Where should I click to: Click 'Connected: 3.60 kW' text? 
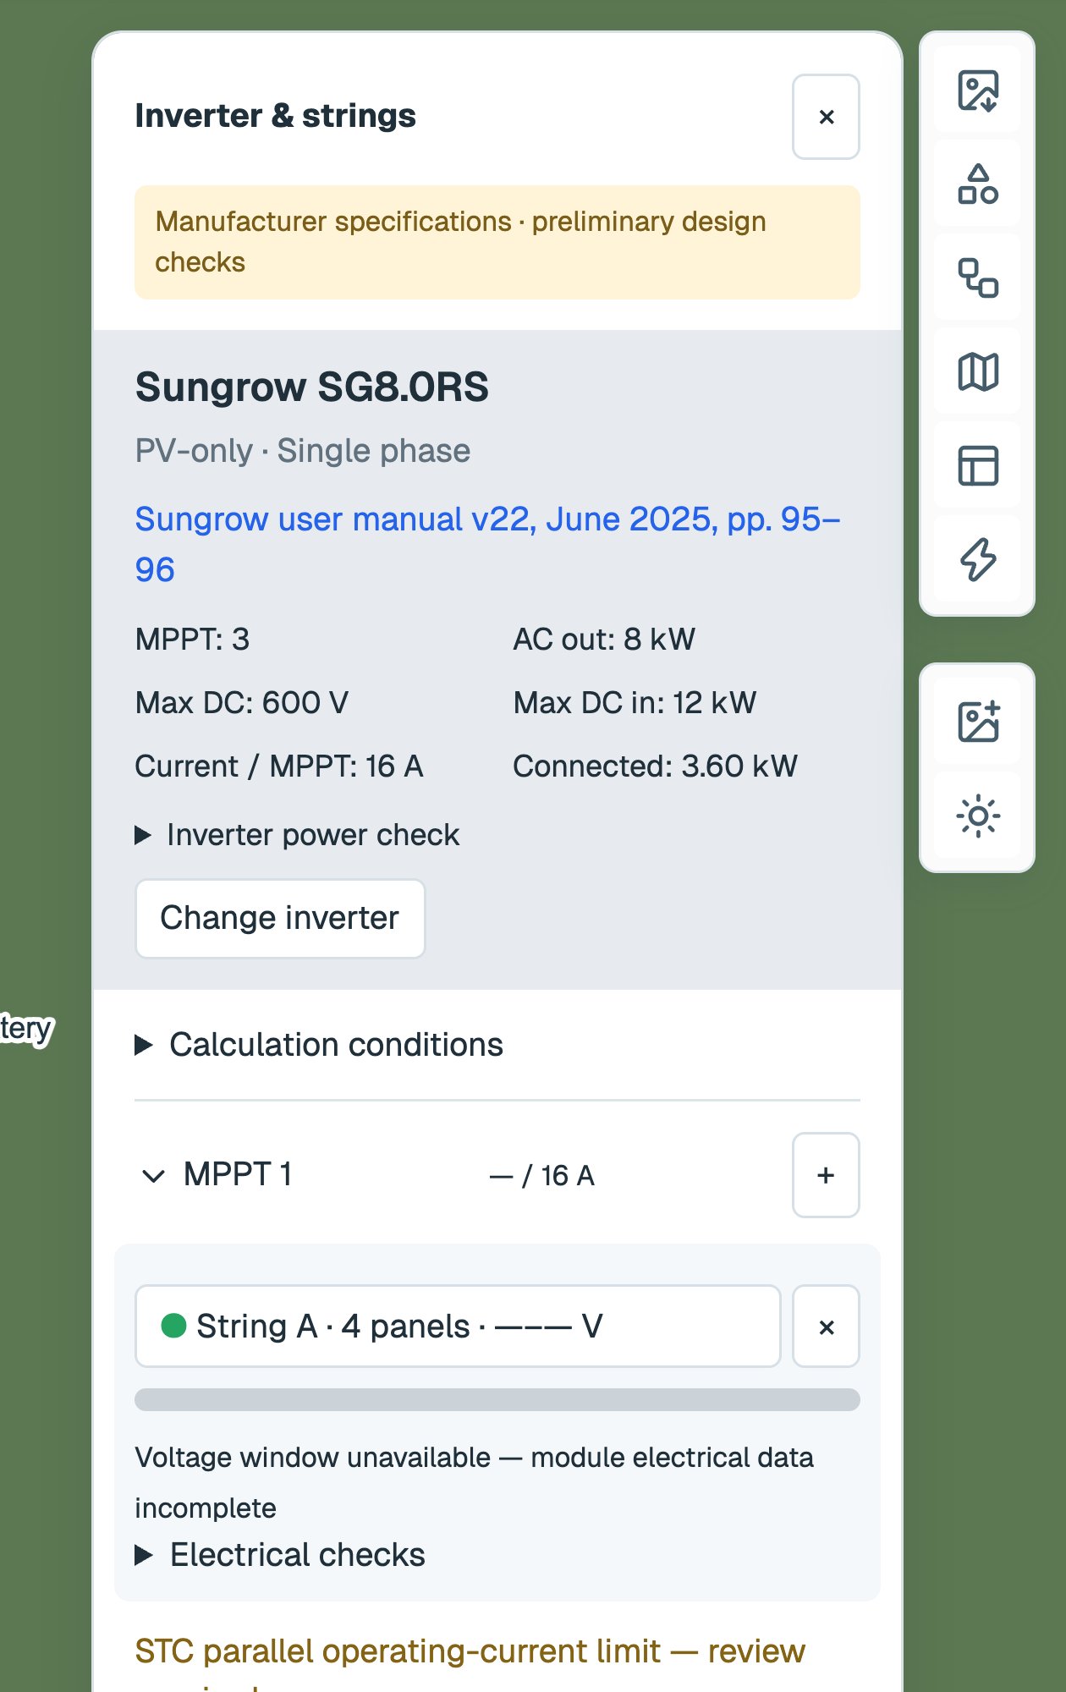click(x=655, y=766)
